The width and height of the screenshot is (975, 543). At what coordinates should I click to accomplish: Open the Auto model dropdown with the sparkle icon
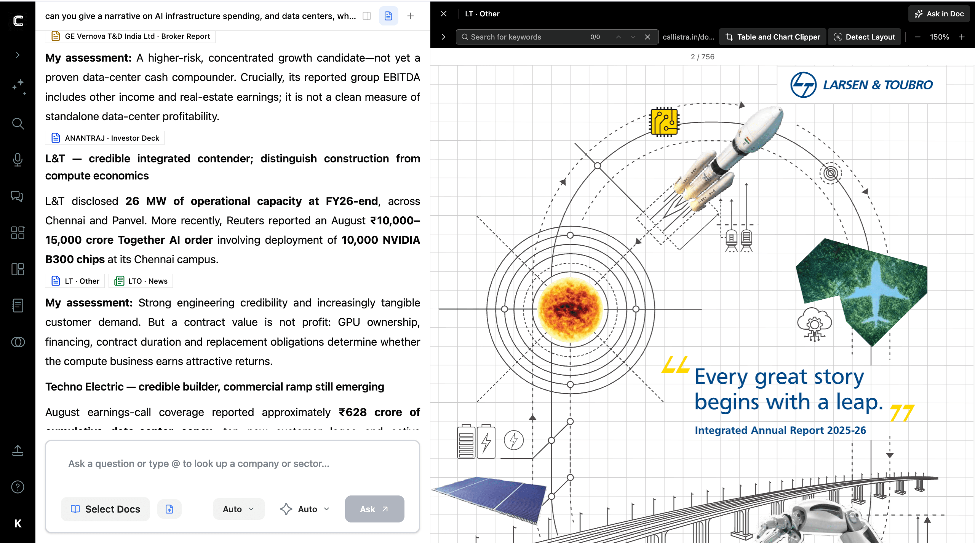(x=305, y=509)
